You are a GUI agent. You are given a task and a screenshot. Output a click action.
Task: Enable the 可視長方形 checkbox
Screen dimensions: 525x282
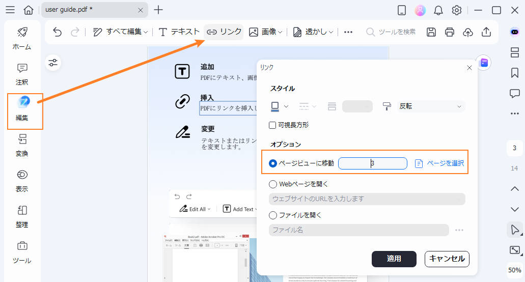pyautogui.click(x=272, y=125)
